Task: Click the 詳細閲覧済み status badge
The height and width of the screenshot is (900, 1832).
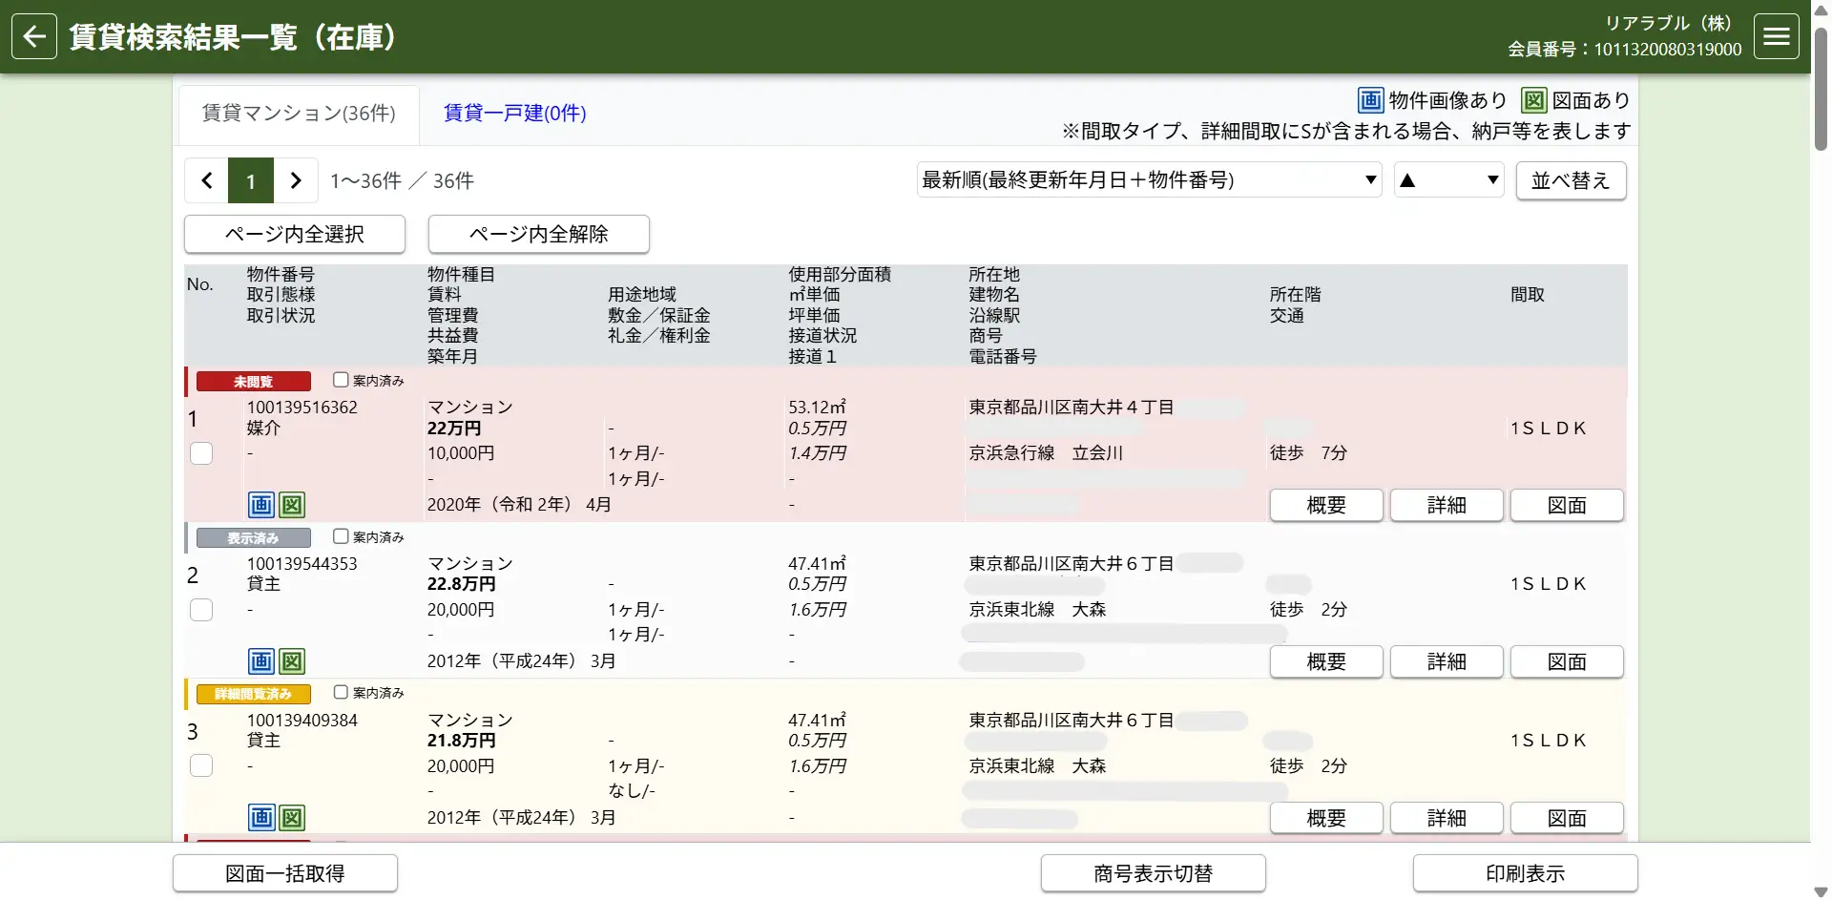Action: [254, 694]
